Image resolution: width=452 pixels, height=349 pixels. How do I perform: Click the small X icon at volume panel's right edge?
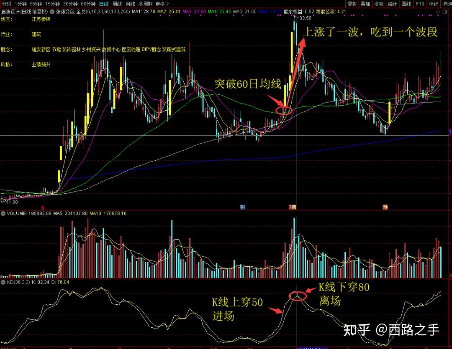(x=450, y=276)
